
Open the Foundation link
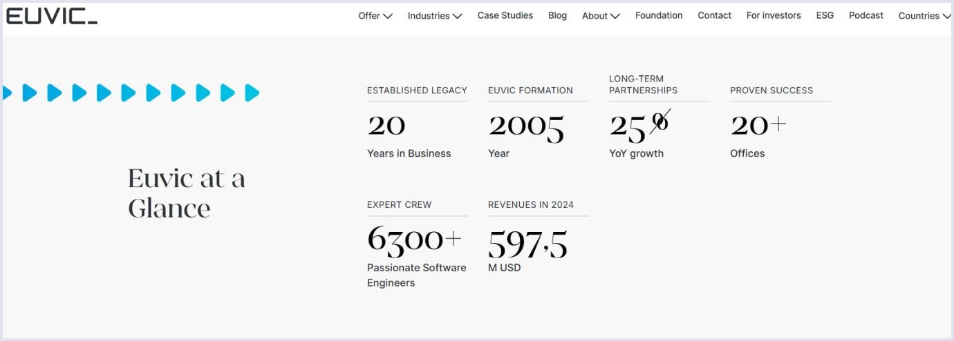click(659, 15)
